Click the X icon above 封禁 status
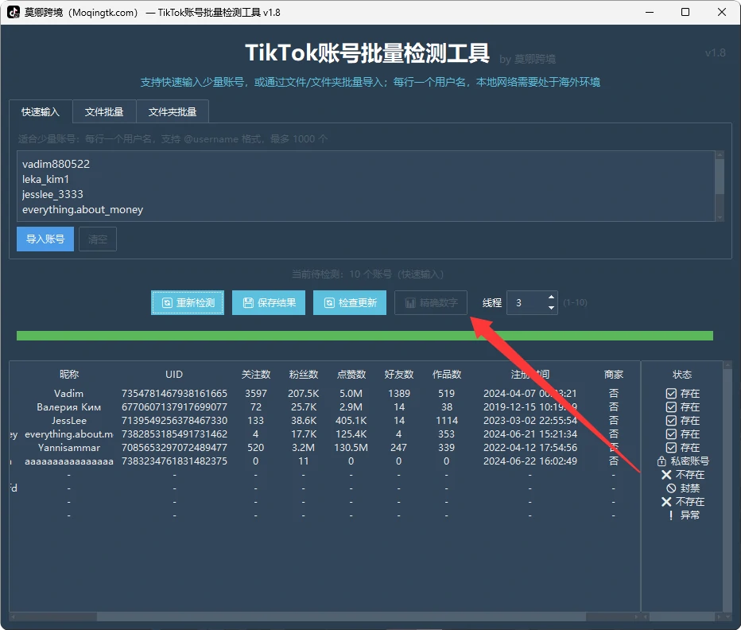 click(x=666, y=475)
